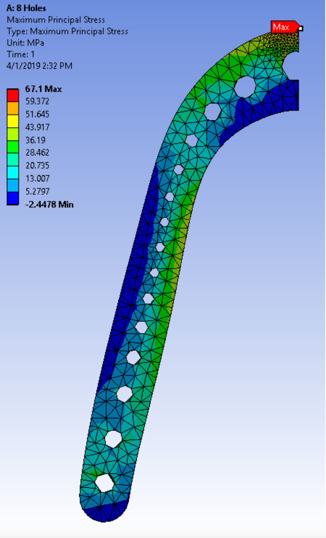326x538 pixels.
Task: Click the legend value 51.645
Action: click(x=37, y=114)
